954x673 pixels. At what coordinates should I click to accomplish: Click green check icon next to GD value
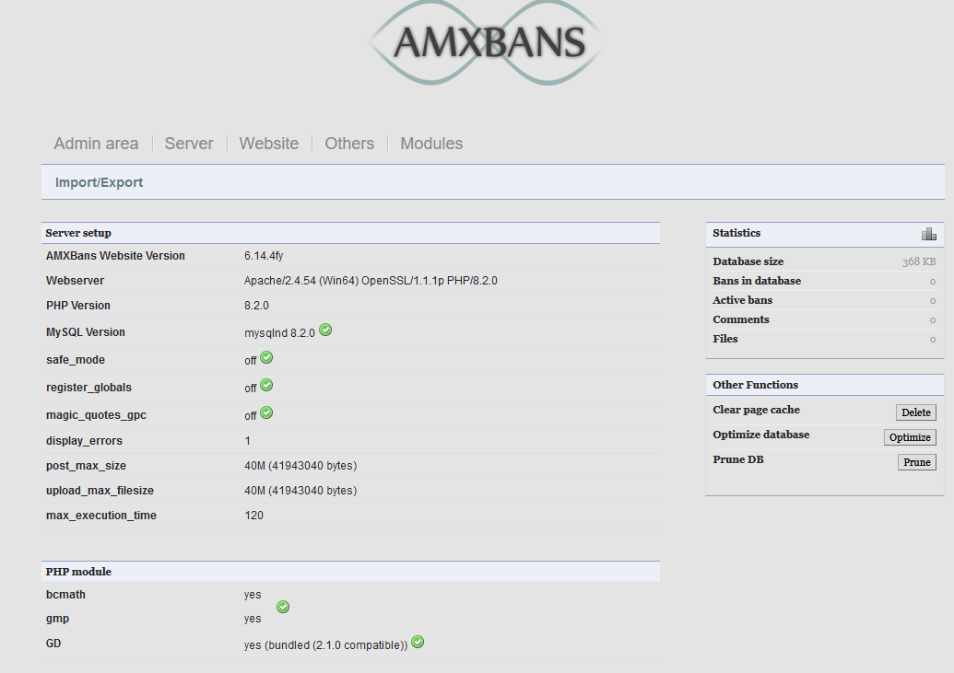(x=418, y=642)
